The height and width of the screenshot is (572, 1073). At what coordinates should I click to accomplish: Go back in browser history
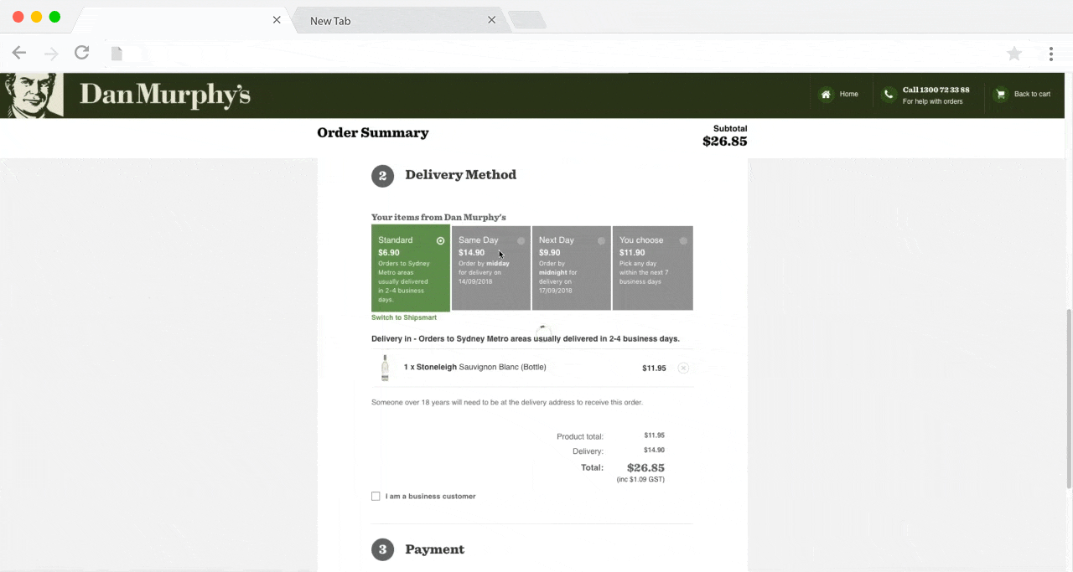coord(19,54)
